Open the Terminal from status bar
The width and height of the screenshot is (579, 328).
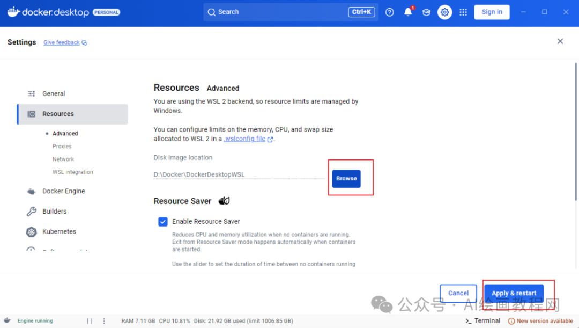[482, 320]
